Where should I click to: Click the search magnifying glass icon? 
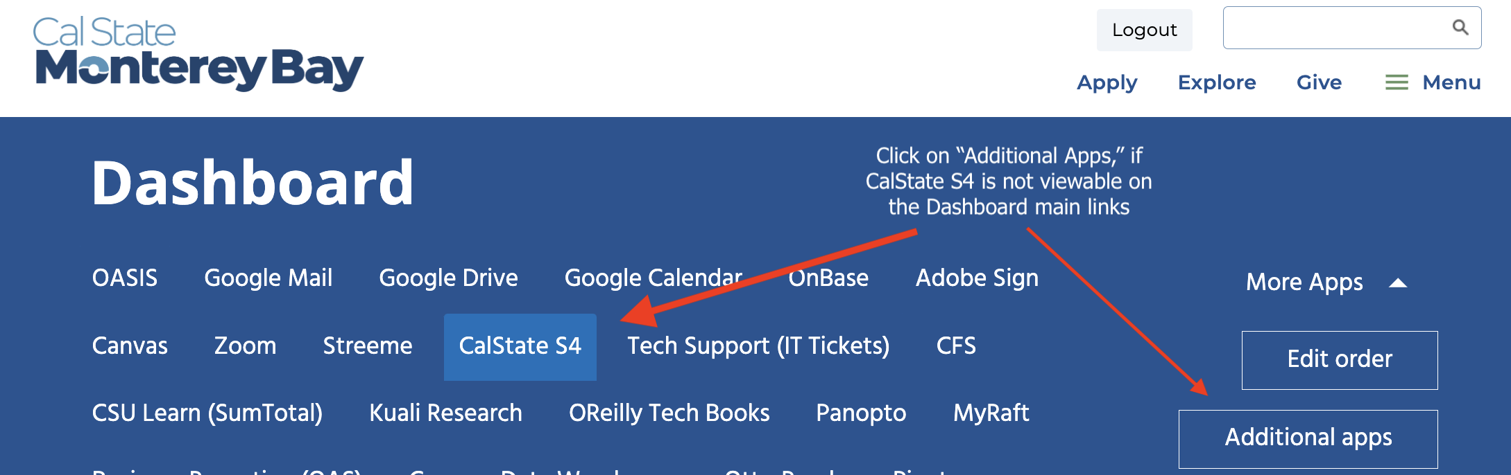pyautogui.click(x=1461, y=28)
